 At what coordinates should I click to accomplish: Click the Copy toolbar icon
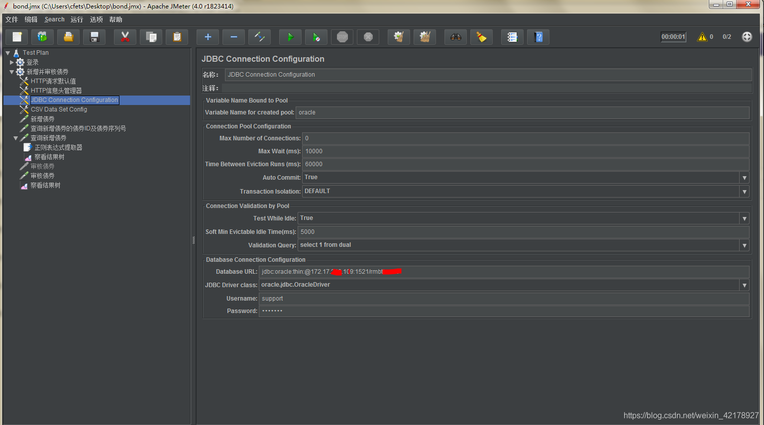151,37
